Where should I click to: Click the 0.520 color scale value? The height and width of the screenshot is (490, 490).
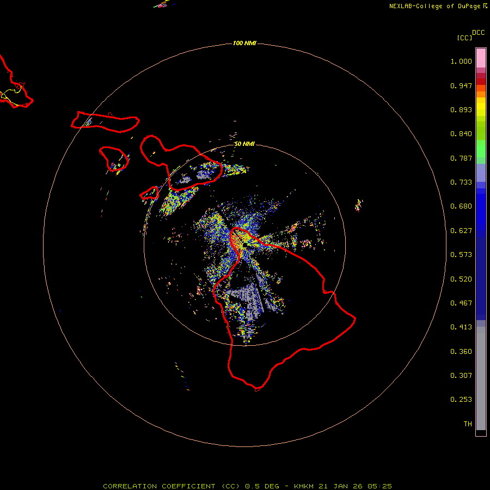pos(461,279)
